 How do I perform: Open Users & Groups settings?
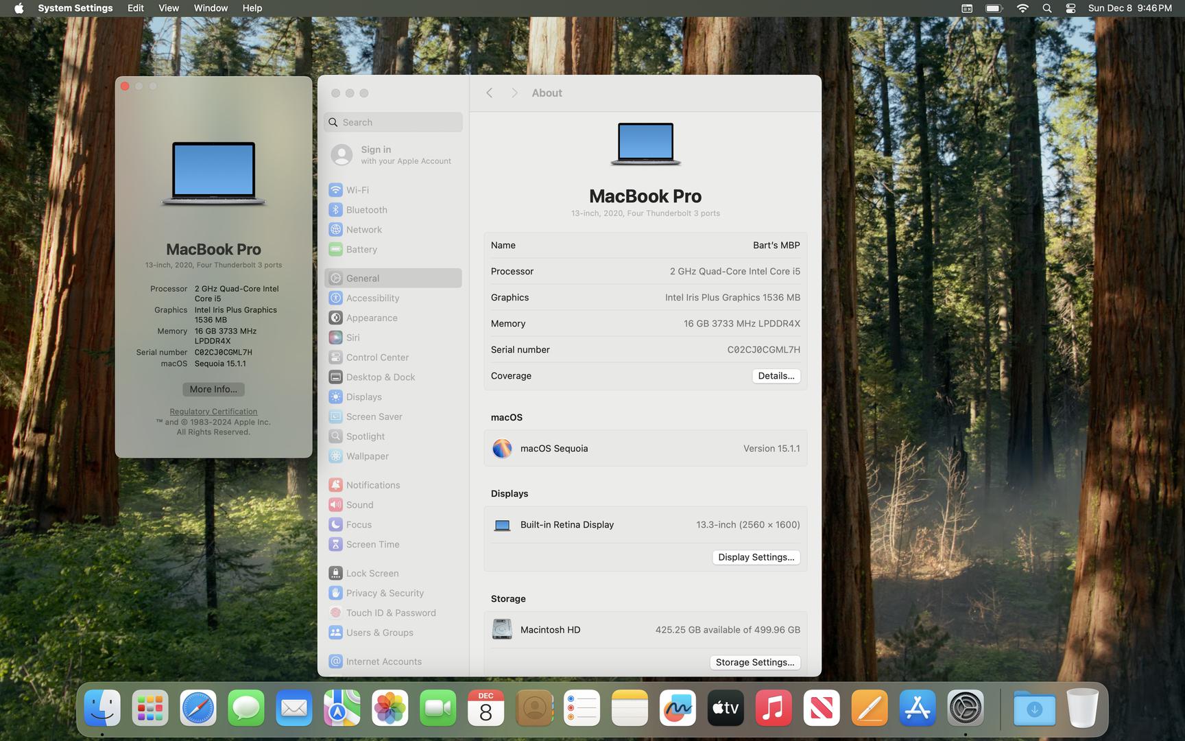pyautogui.click(x=393, y=633)
